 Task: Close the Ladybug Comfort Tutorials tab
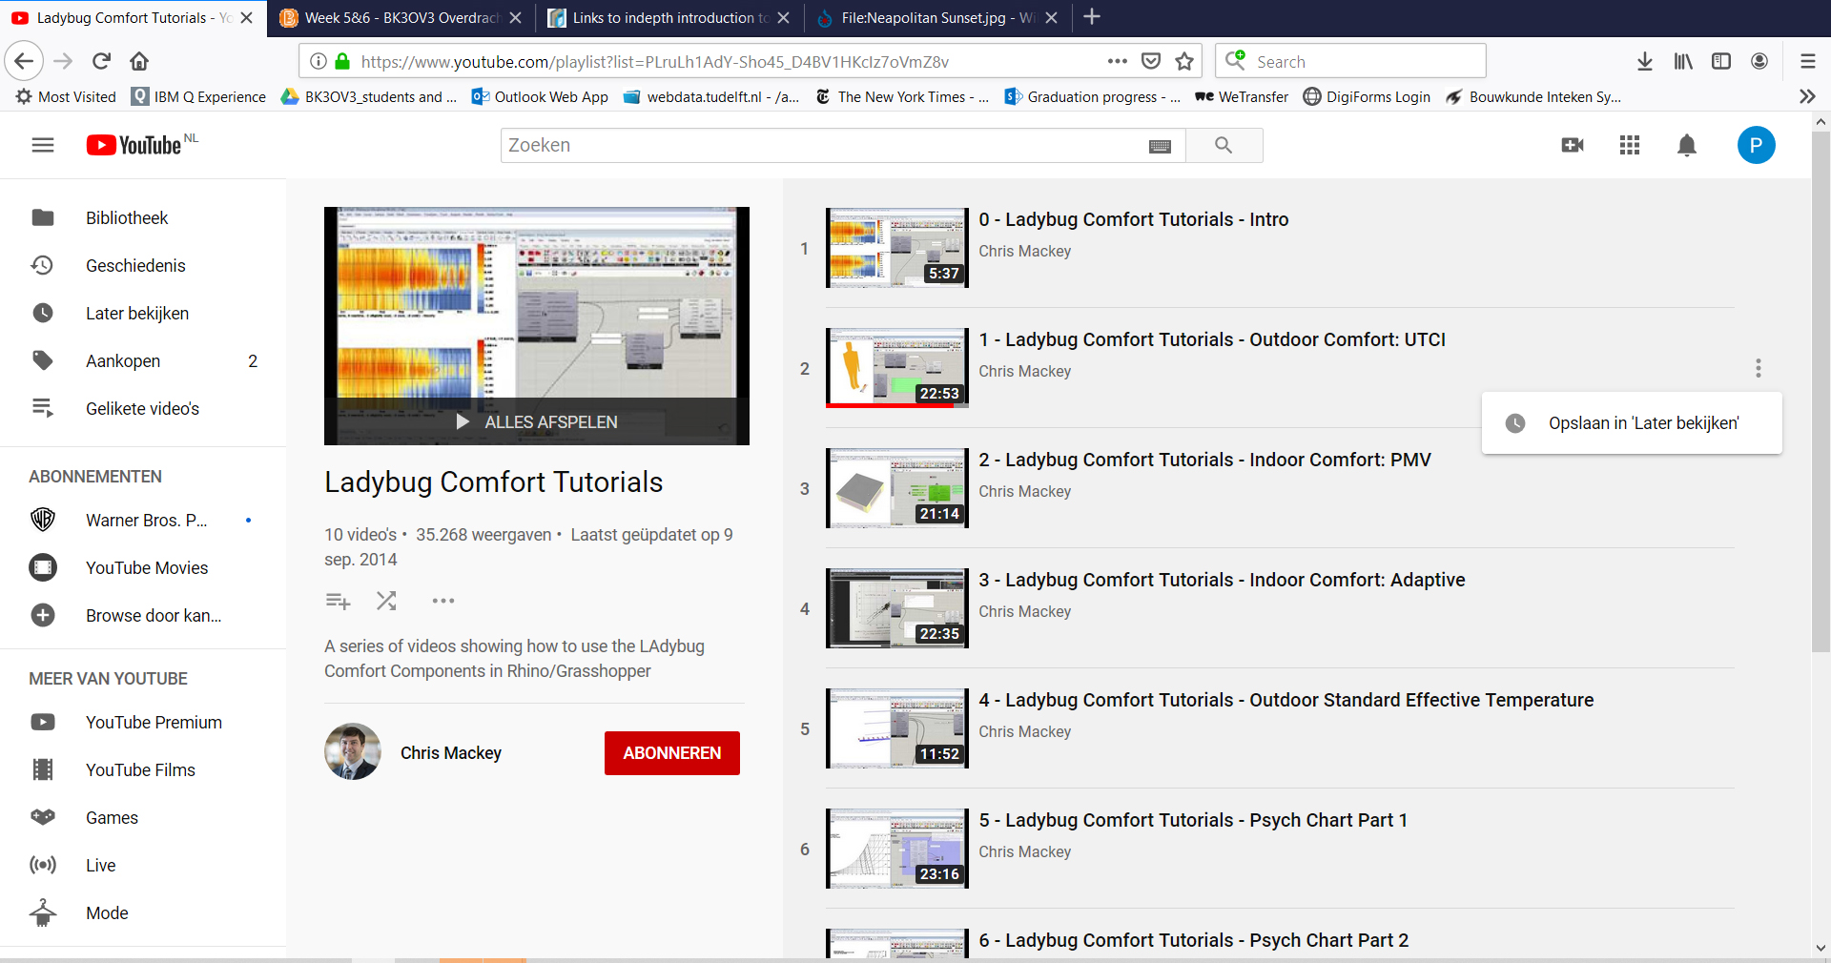(246, 17)
